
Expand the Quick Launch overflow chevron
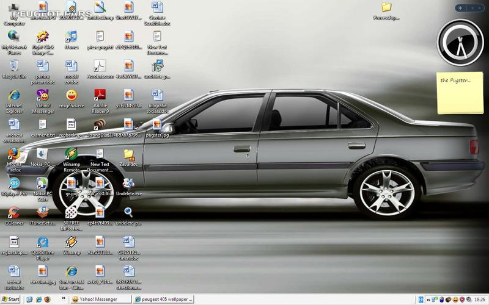pos(64,298)
